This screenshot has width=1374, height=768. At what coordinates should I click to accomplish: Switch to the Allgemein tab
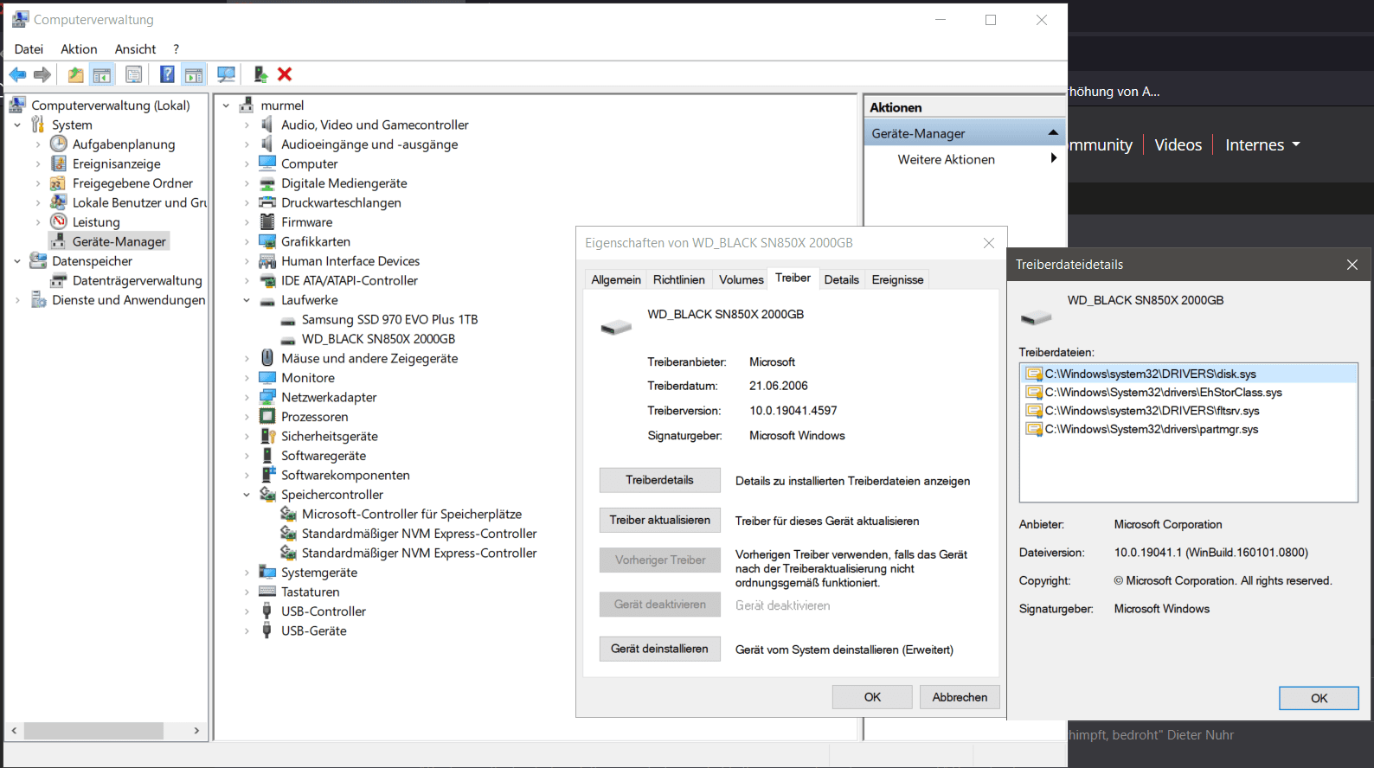pyautogui.click(x=616, y=279)
